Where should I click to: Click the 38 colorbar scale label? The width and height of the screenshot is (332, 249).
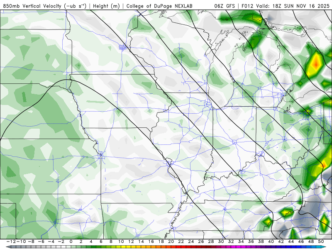pyautogui.click(x=261, y=242)
